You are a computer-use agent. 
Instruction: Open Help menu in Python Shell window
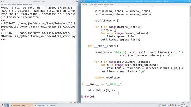tap(30, 4)
